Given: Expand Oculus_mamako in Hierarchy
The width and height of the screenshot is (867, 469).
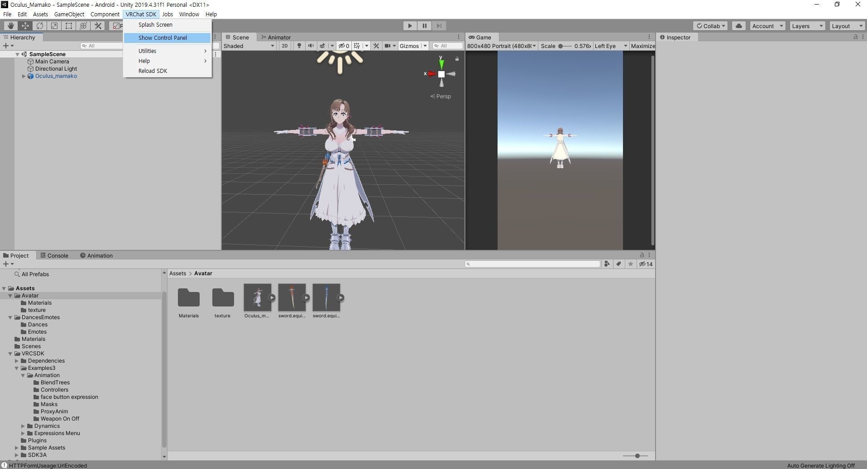Looking at the screenshot, I should pyautogui.click(x=24, y=76).
